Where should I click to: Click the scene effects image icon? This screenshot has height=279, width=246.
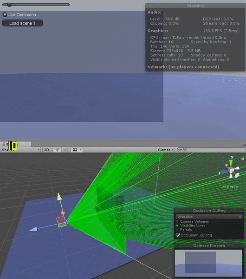point(75,150)
